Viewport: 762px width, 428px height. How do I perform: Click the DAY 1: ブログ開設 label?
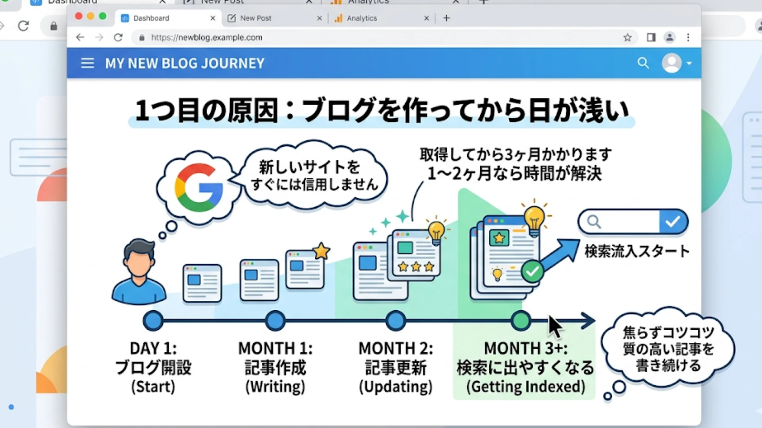point(153,367)
